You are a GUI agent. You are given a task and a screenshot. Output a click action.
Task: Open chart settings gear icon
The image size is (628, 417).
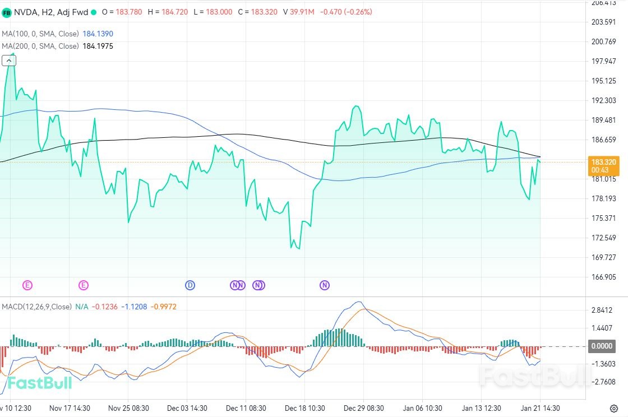(x=614, y=408)
